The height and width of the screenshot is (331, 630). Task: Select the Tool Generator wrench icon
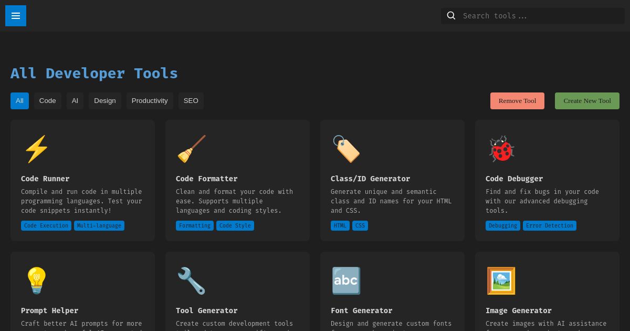[192, 281]
